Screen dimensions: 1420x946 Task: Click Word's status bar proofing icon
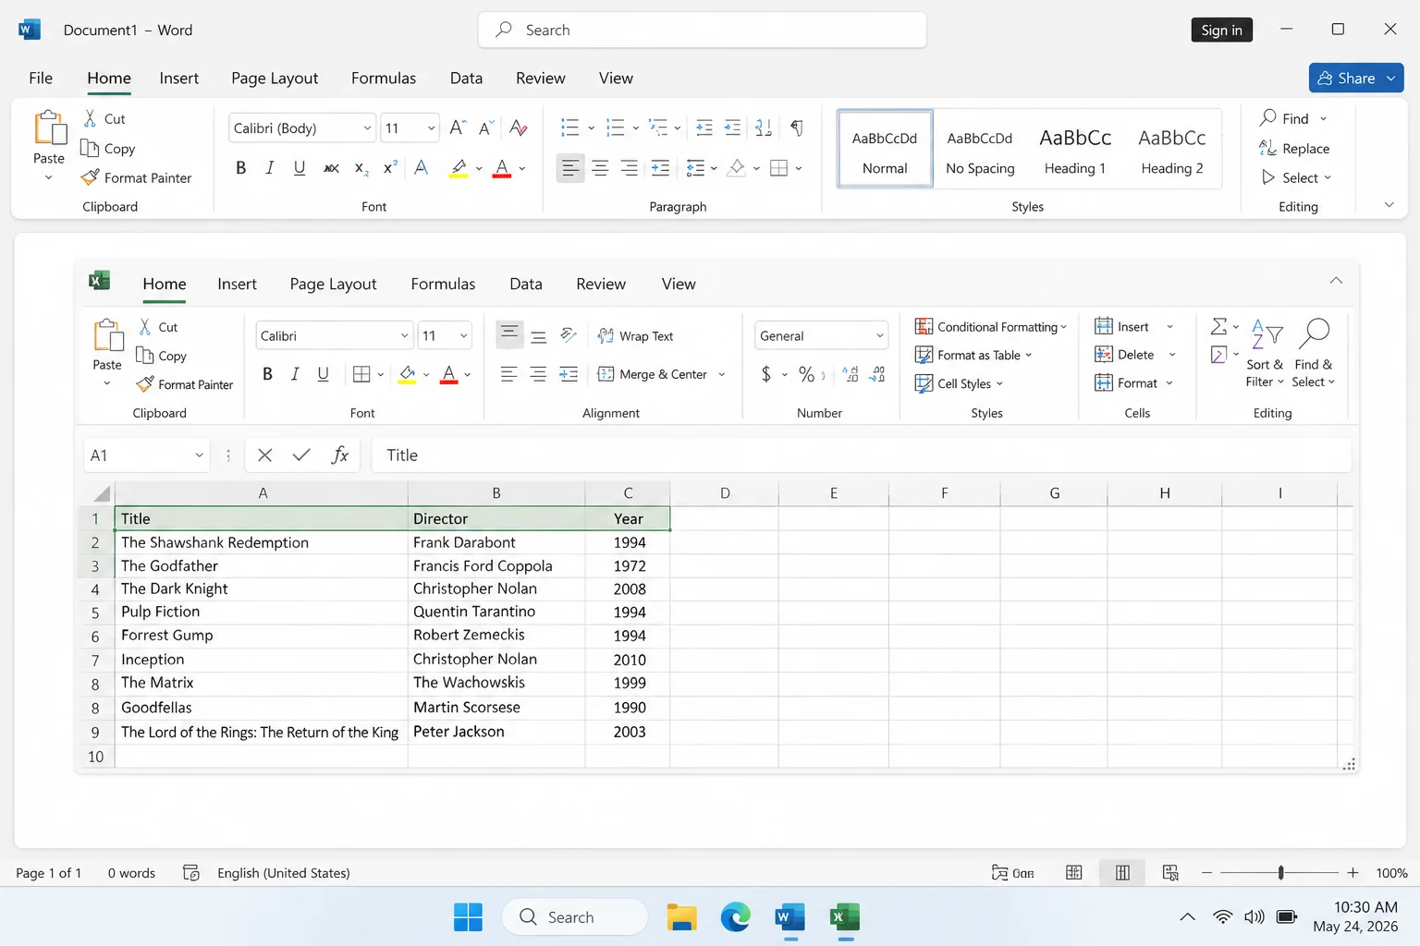(x=191, y=872)
